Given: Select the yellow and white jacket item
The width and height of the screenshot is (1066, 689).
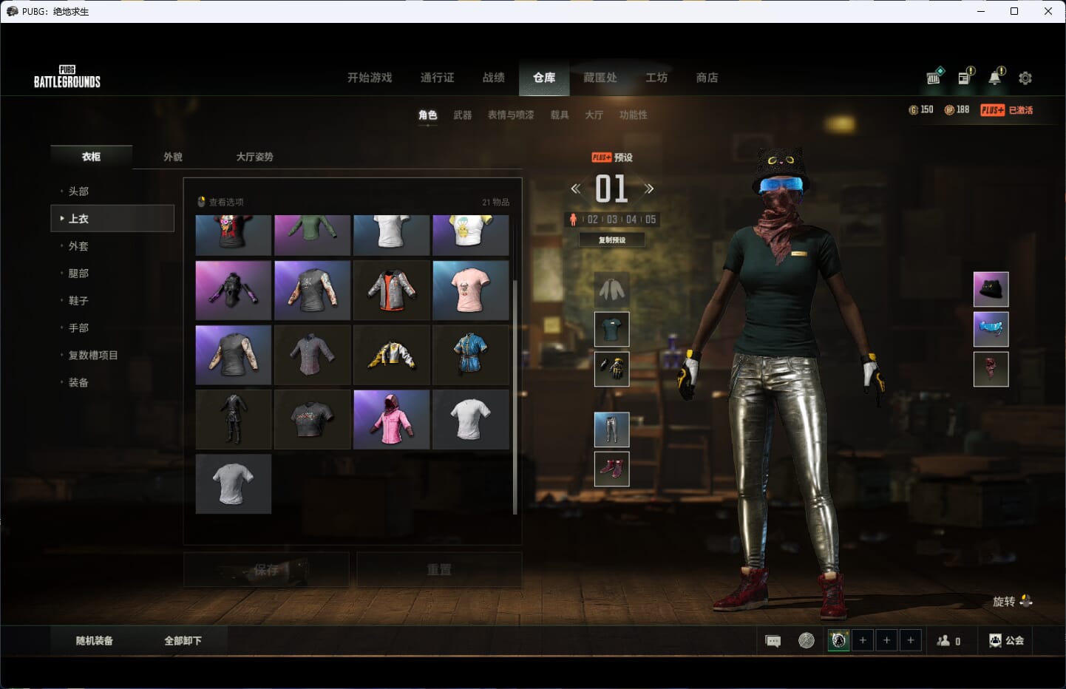Looking at the screenshot, I should pyautogui.click(x=391, y=355).
